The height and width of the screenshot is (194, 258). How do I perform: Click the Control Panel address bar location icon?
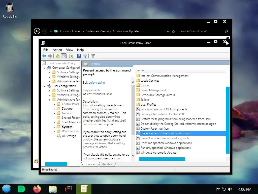(56, 31)
